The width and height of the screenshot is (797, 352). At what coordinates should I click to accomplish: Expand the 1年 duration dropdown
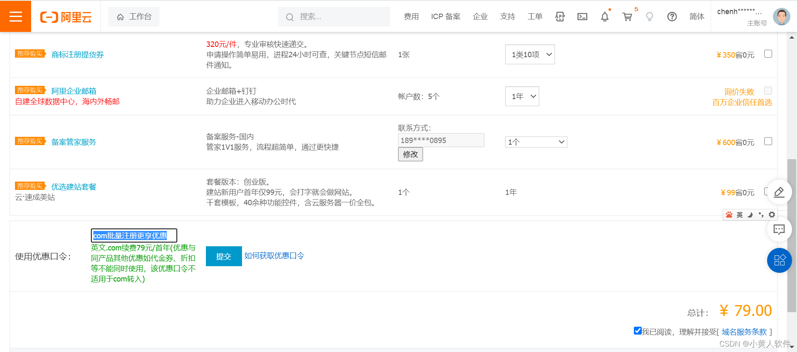click(522, 96)
